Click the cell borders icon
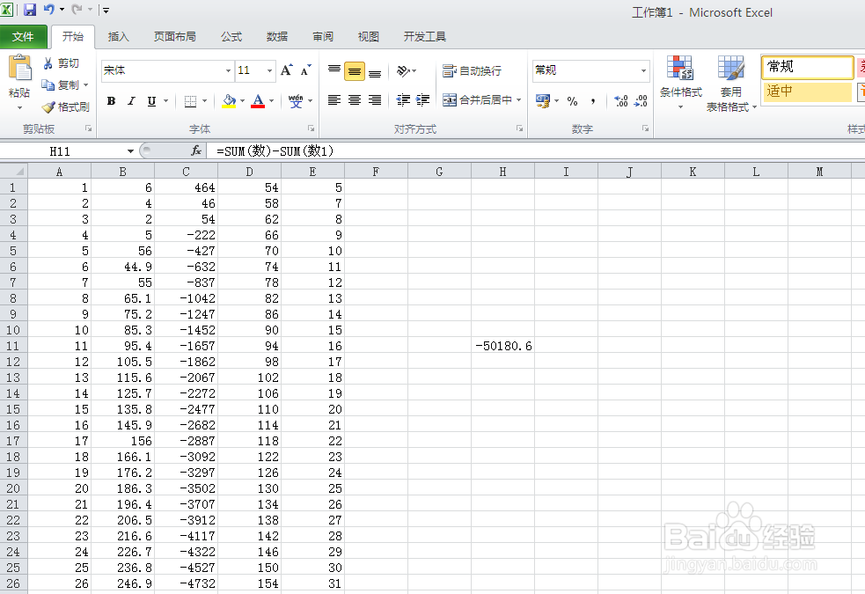Image resolution: width=865 pixels, height=594 pixels. (x=190, y=101)
